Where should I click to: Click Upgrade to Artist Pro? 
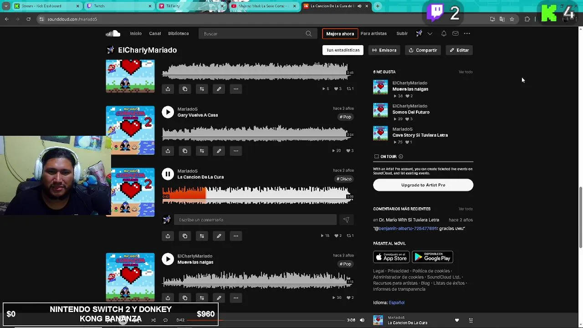[423, 185]
